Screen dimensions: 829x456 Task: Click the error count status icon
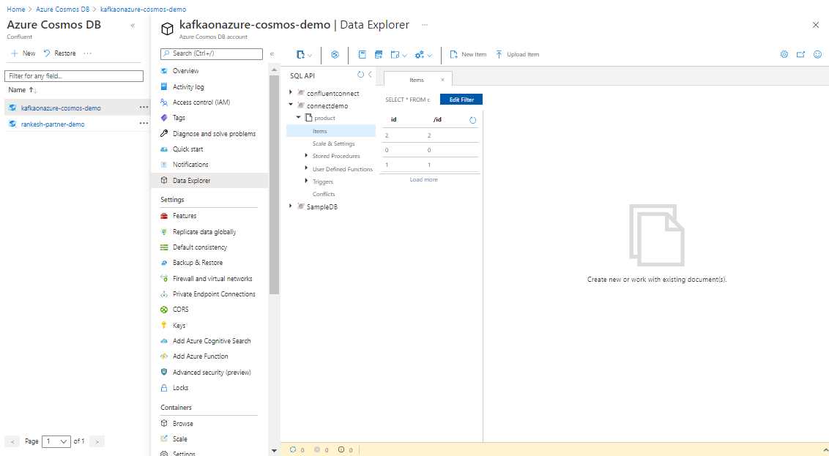[317, 449]
